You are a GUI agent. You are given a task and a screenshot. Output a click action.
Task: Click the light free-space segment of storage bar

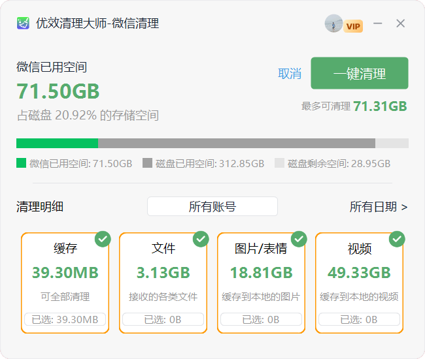(392, 144)
